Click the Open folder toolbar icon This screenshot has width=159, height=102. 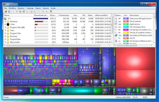(x=6, y=12)
